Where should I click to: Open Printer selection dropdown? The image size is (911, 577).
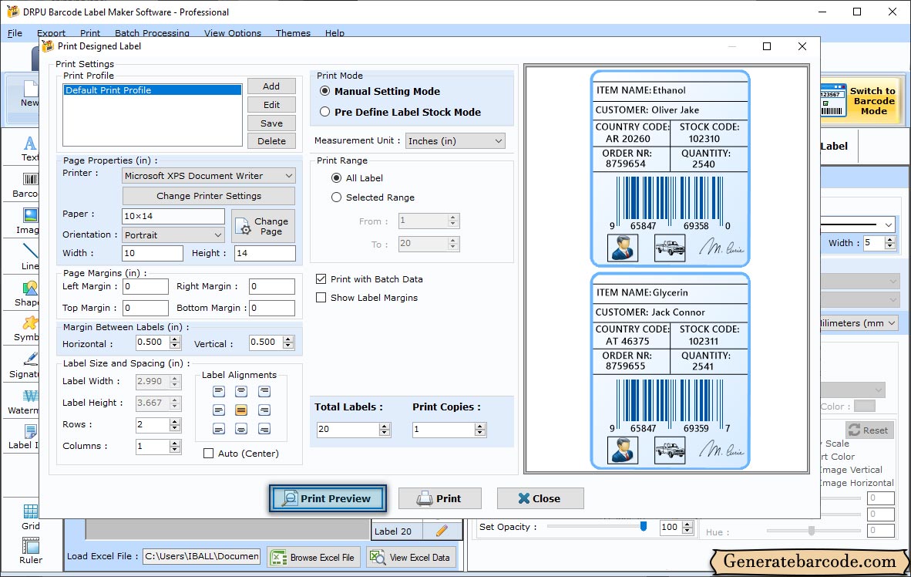(209, 176)
